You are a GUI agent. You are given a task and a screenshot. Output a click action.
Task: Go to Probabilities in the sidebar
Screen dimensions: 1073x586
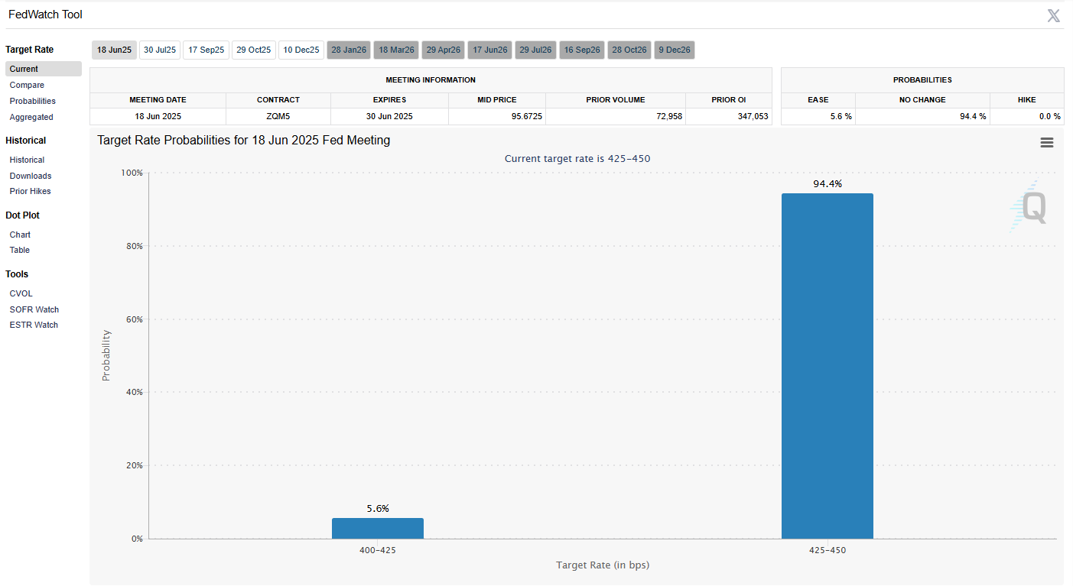(x=32, y=101)
